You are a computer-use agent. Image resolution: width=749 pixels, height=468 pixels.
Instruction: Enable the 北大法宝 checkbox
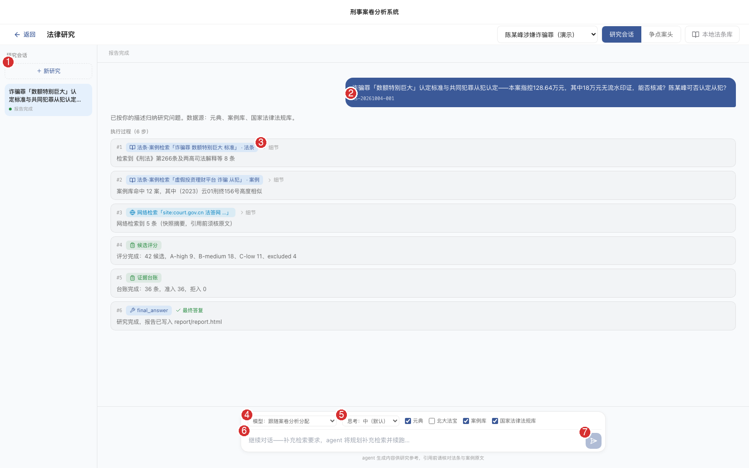click(x=432, y=421)
